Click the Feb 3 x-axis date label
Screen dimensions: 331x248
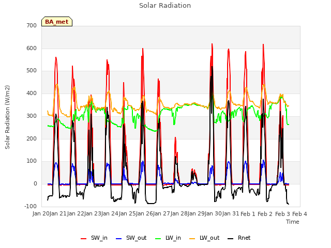click(282, 214)
